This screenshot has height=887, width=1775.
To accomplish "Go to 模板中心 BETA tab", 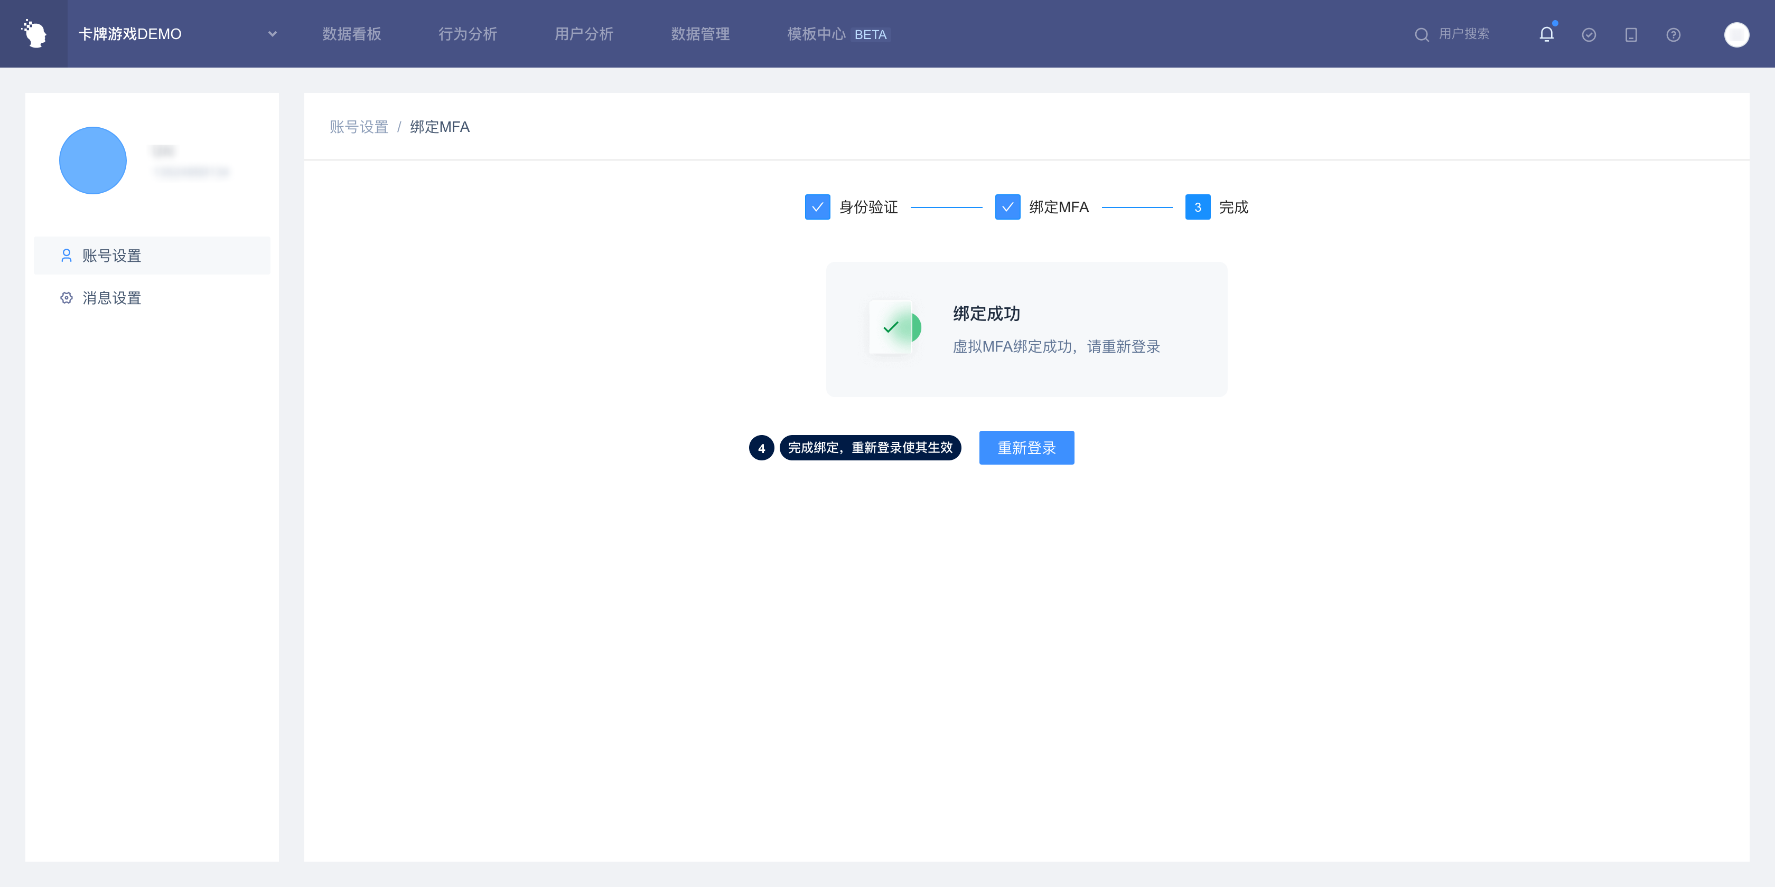I will point(837,34).
